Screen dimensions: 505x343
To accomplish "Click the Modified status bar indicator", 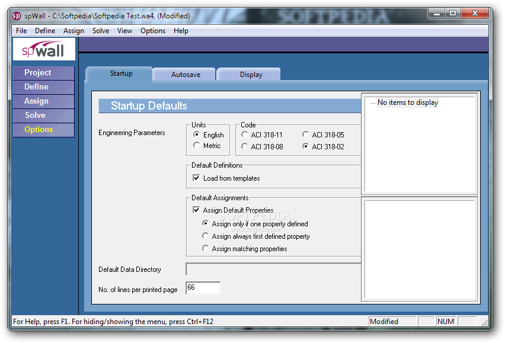I will 392,322.
